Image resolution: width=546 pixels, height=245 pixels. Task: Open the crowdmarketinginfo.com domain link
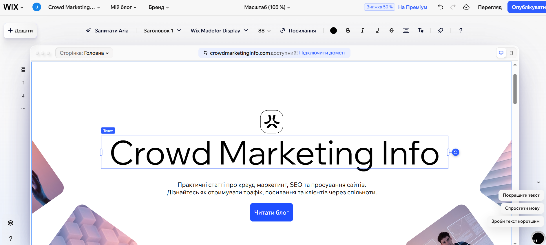(x=240, y=53)
